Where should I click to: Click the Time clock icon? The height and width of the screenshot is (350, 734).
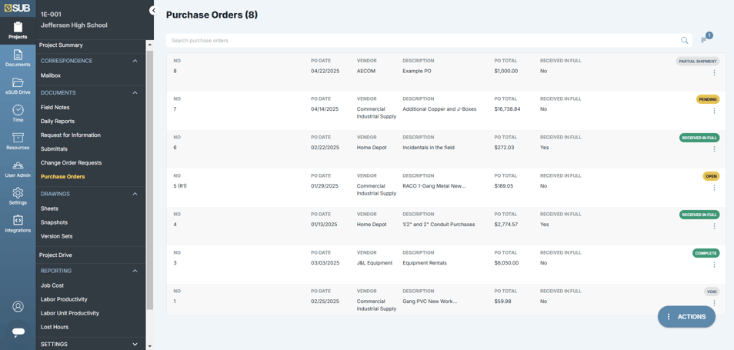(18, 113)
